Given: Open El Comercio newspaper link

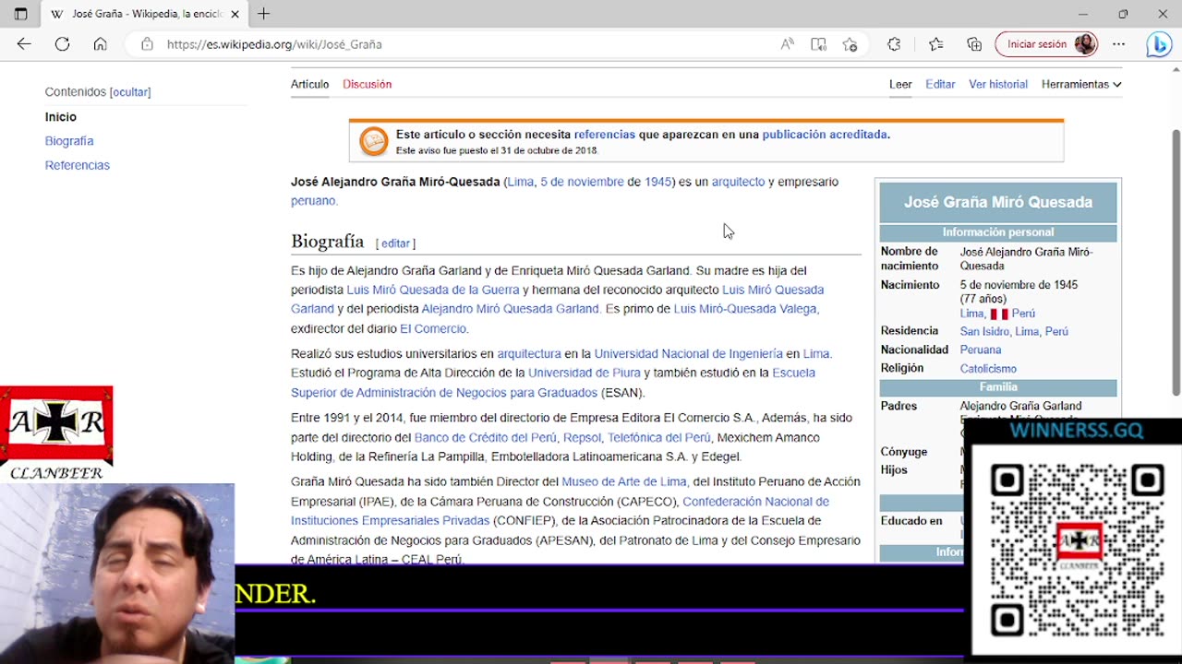Looking at the screenshot, I should (x=433, y=328).
